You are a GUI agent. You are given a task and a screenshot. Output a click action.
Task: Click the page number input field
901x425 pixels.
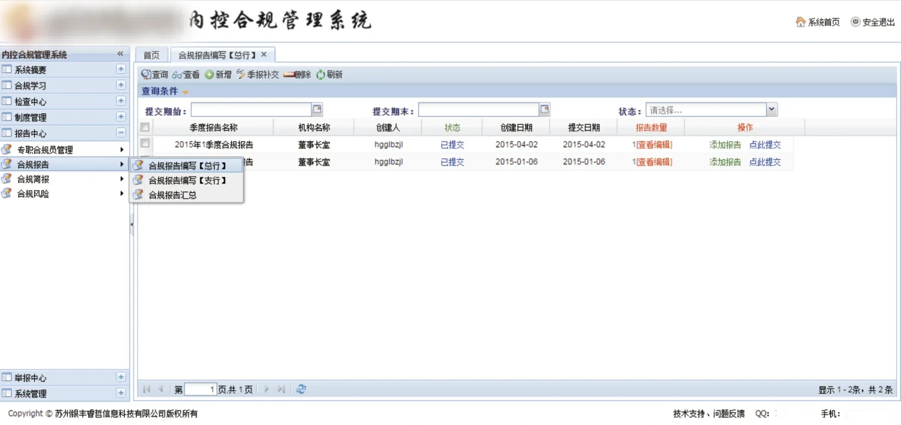(201, 389)
